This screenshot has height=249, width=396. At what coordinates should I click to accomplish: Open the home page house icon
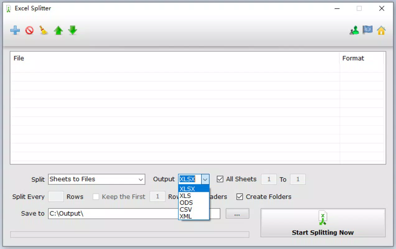click(x=381, y=30)
